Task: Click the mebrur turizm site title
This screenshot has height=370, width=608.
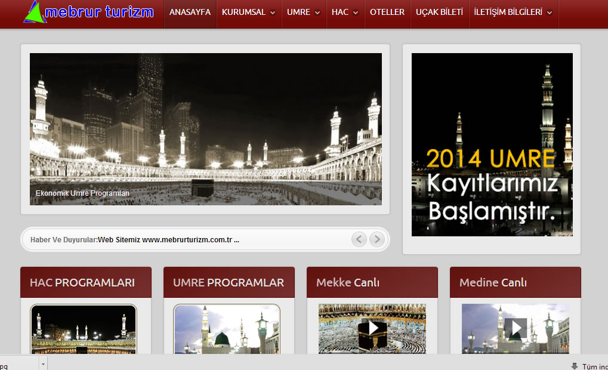Action: [99, 12]
